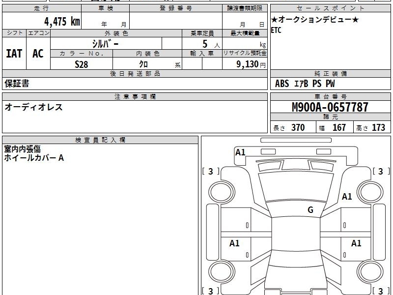393x295 pixels.
Task: Click the A1 mark on the right door
Action: 356,243
